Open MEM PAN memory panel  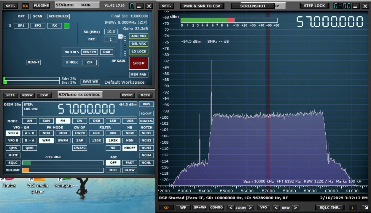click(x=138, y=74)
